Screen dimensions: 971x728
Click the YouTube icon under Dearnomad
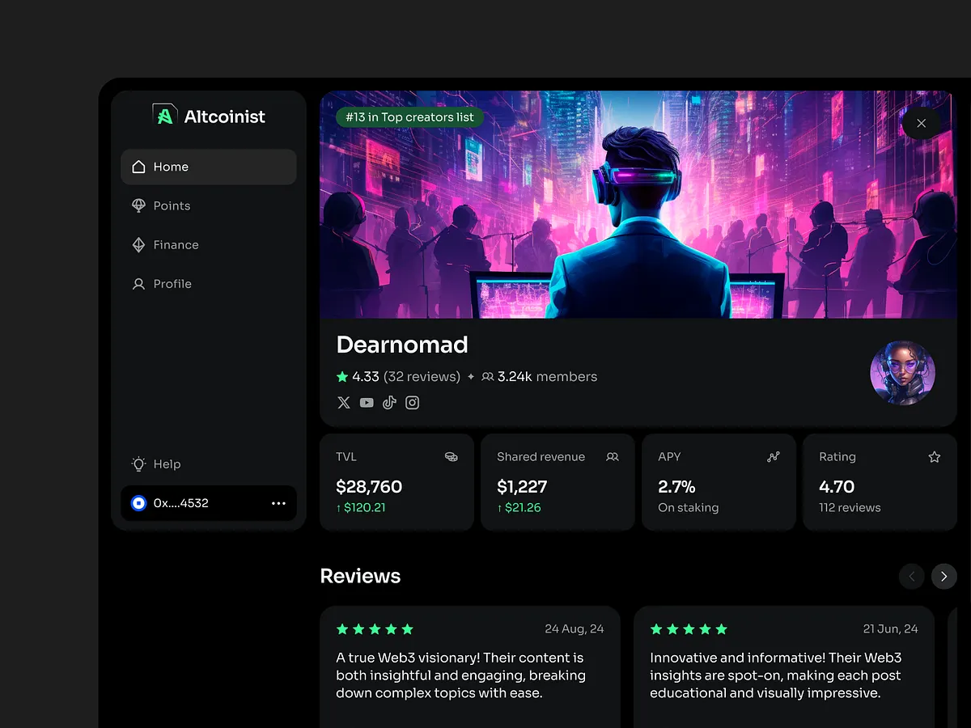[366, 402]
